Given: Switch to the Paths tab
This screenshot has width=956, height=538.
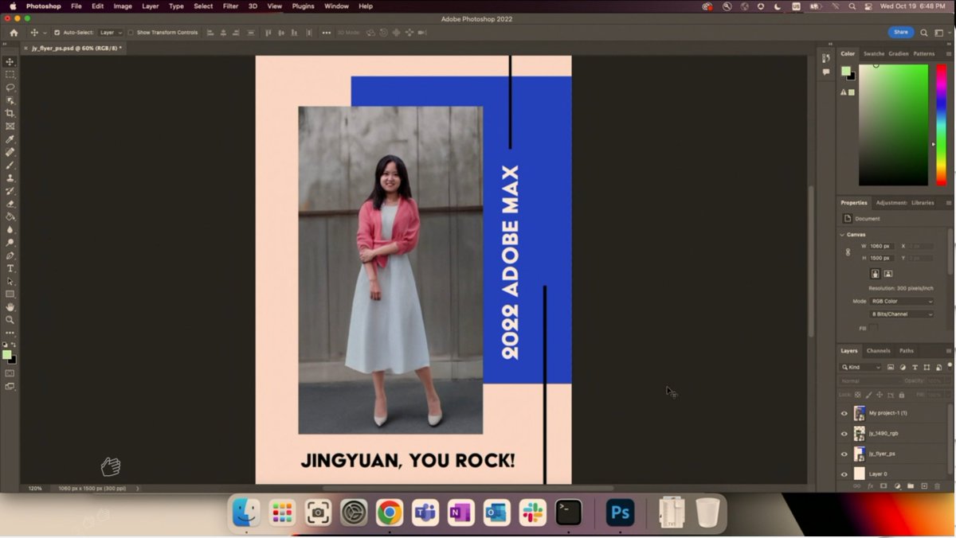Looking at the screenshot, I should pyautogui.click(x=907, y=350).
